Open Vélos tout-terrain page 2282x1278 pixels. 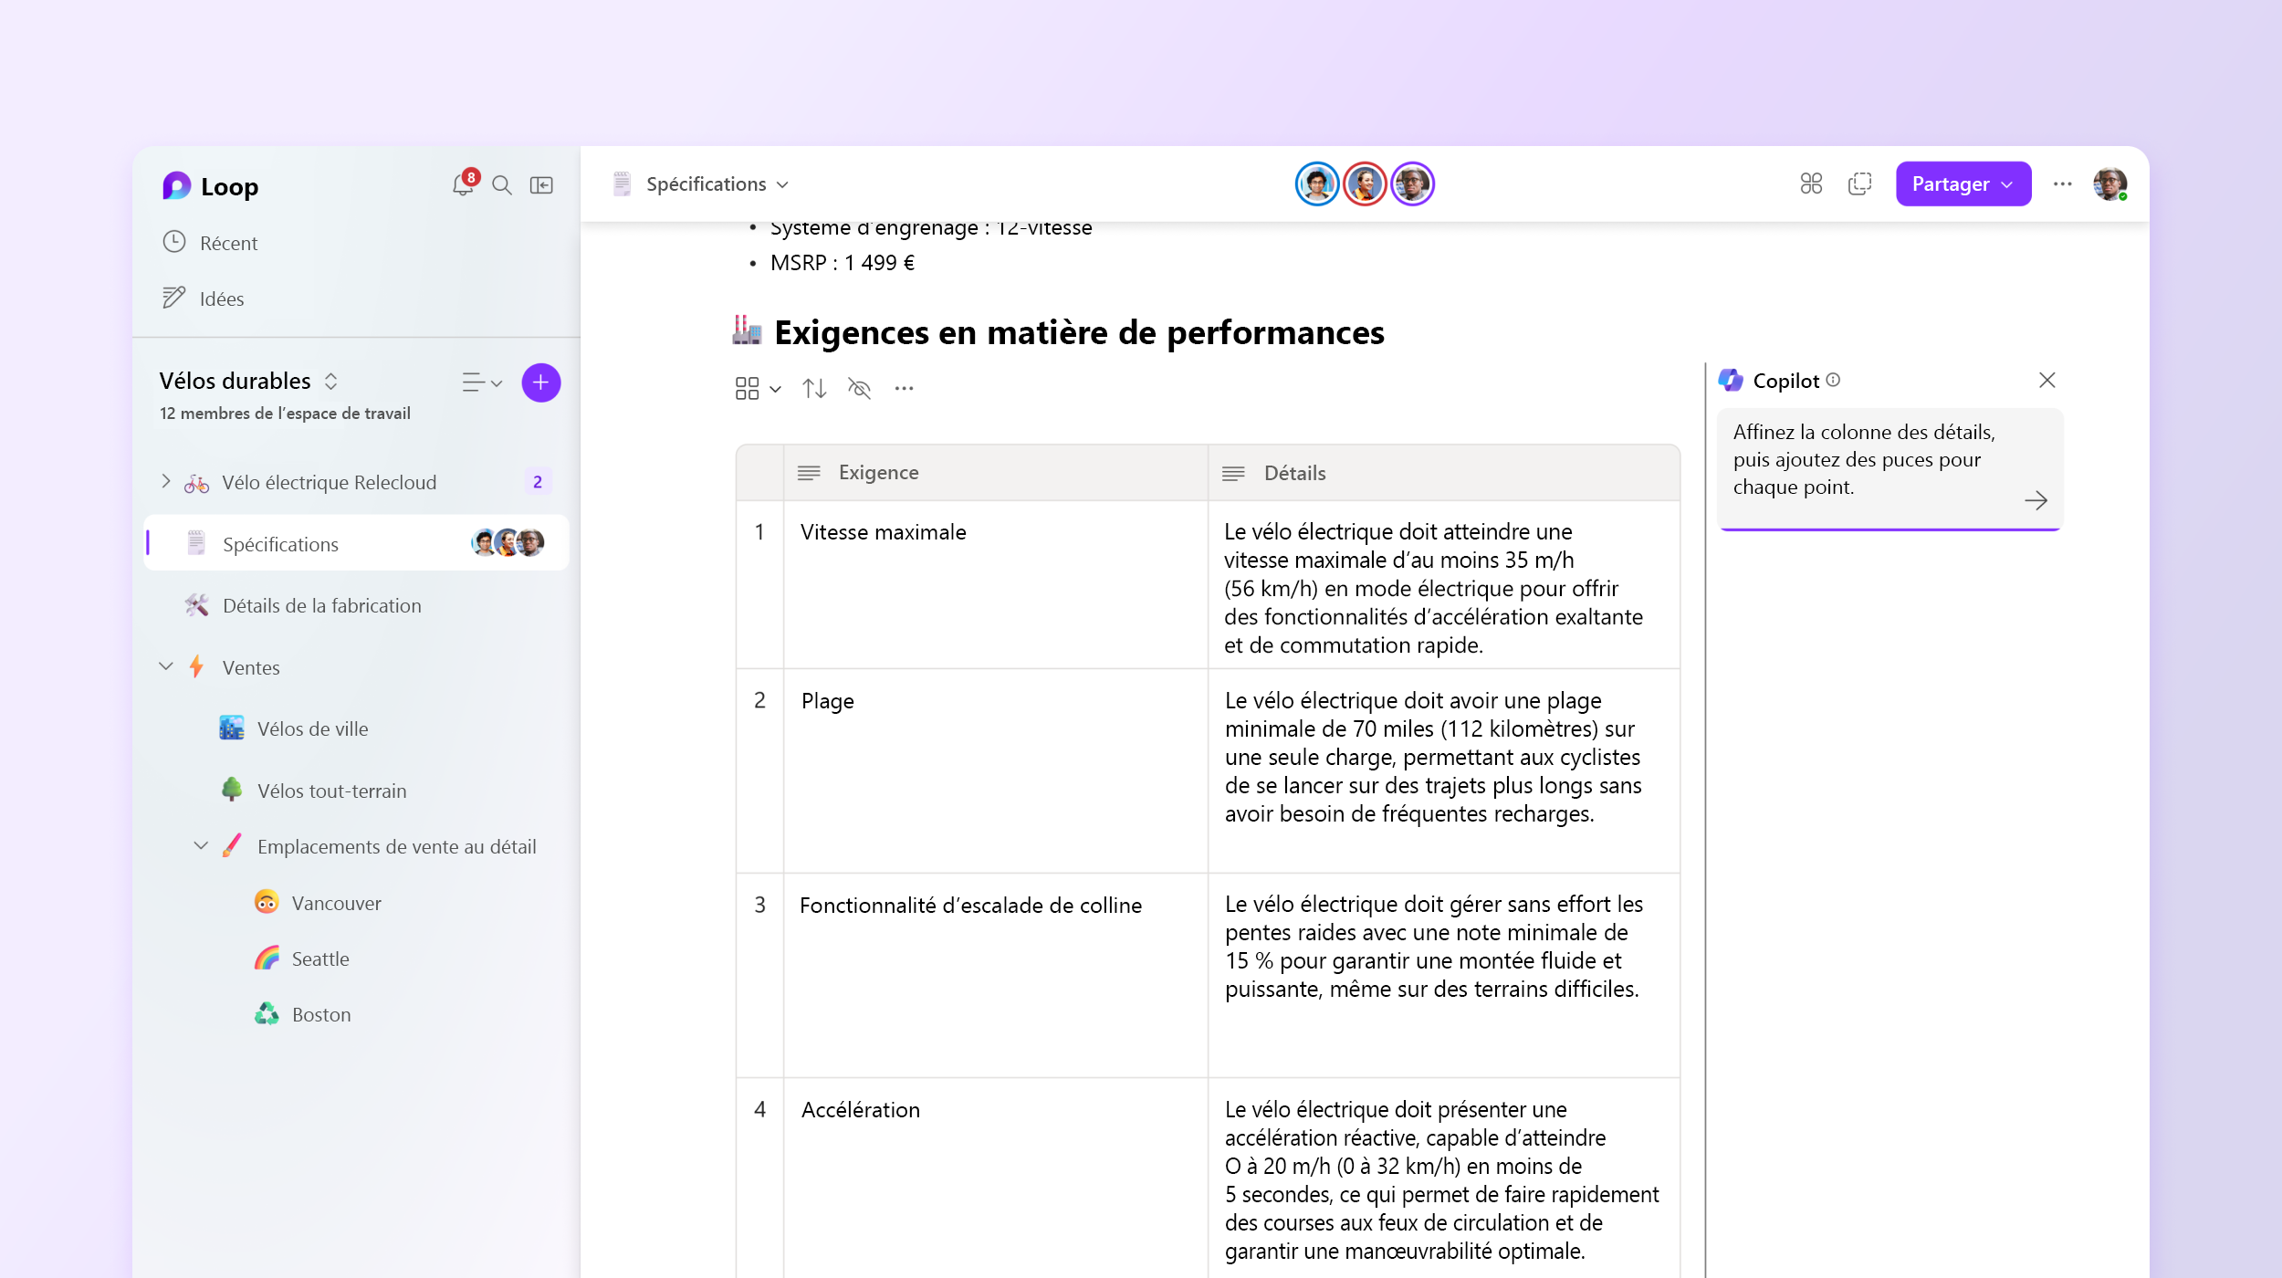tap(331, 791)
